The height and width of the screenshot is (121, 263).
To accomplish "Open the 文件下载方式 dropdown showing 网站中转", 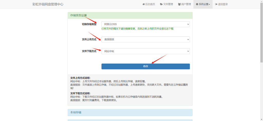I will 146,51.
